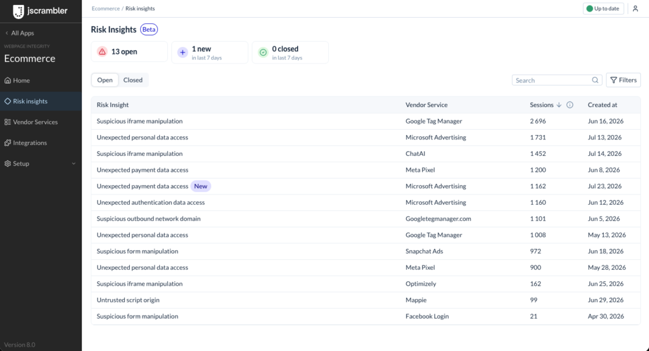Open the Filters button
Image resolution: width=649 pixels, height=351 pixels.
(x=624, y=80)
